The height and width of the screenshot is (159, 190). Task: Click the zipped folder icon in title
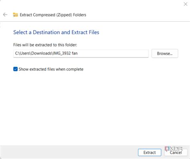15,15
